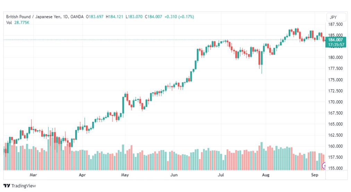The width and height of the screenshot is (351, 192).
Task: Click the TradingView logo icon
Action: (7, 186)
